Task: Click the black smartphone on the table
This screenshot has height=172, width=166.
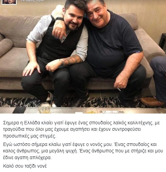Action: (19, 110)
